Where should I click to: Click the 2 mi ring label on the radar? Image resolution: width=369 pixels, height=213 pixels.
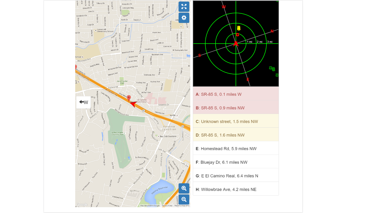(x=260, y=42)
